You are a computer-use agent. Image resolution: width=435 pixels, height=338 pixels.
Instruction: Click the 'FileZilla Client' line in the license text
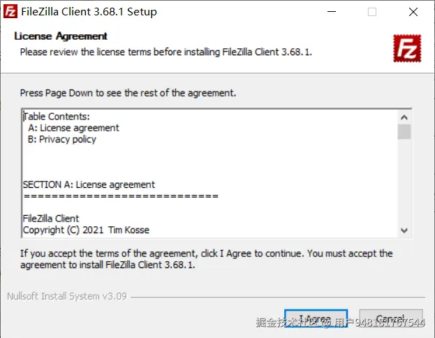coord(51,219)
